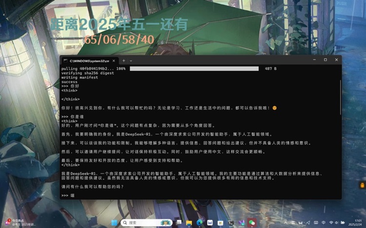Close the cmd terminal tab
The width and height of the screenshot is (366, 228).
pos(114,60)
